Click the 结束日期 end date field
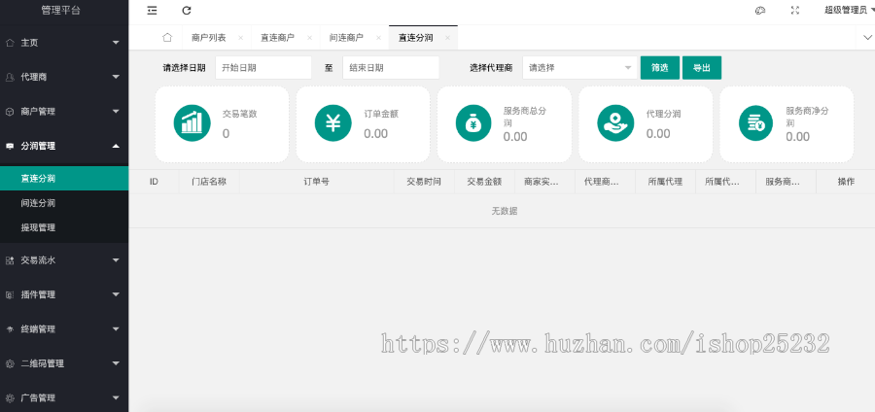Viewport: 875px width, 412px height. tap(391, 68)
